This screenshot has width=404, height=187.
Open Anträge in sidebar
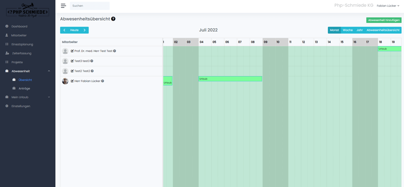pos(24,89)
